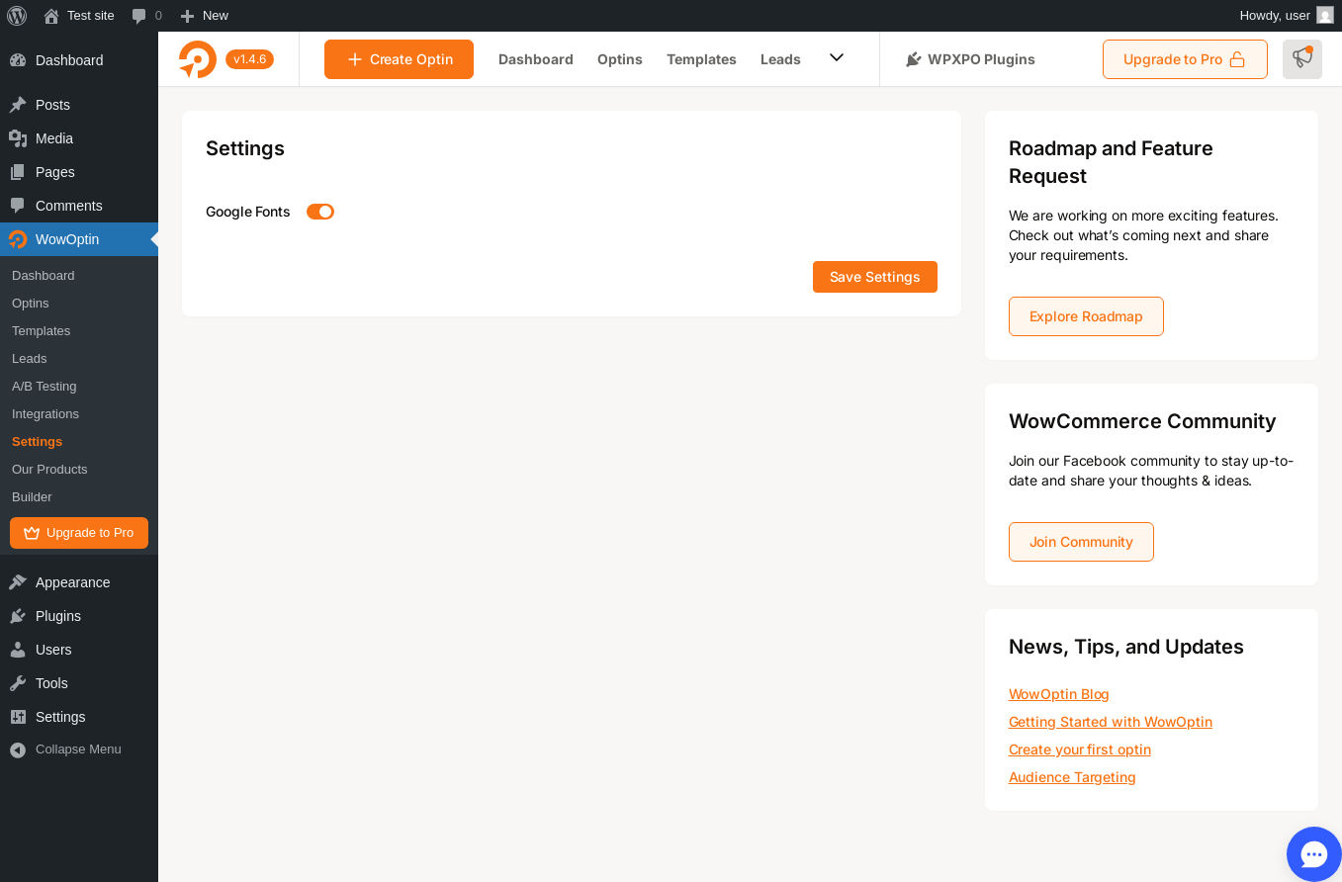
Task: Switch to the Templates tab in header
Action: click(701, 59)
